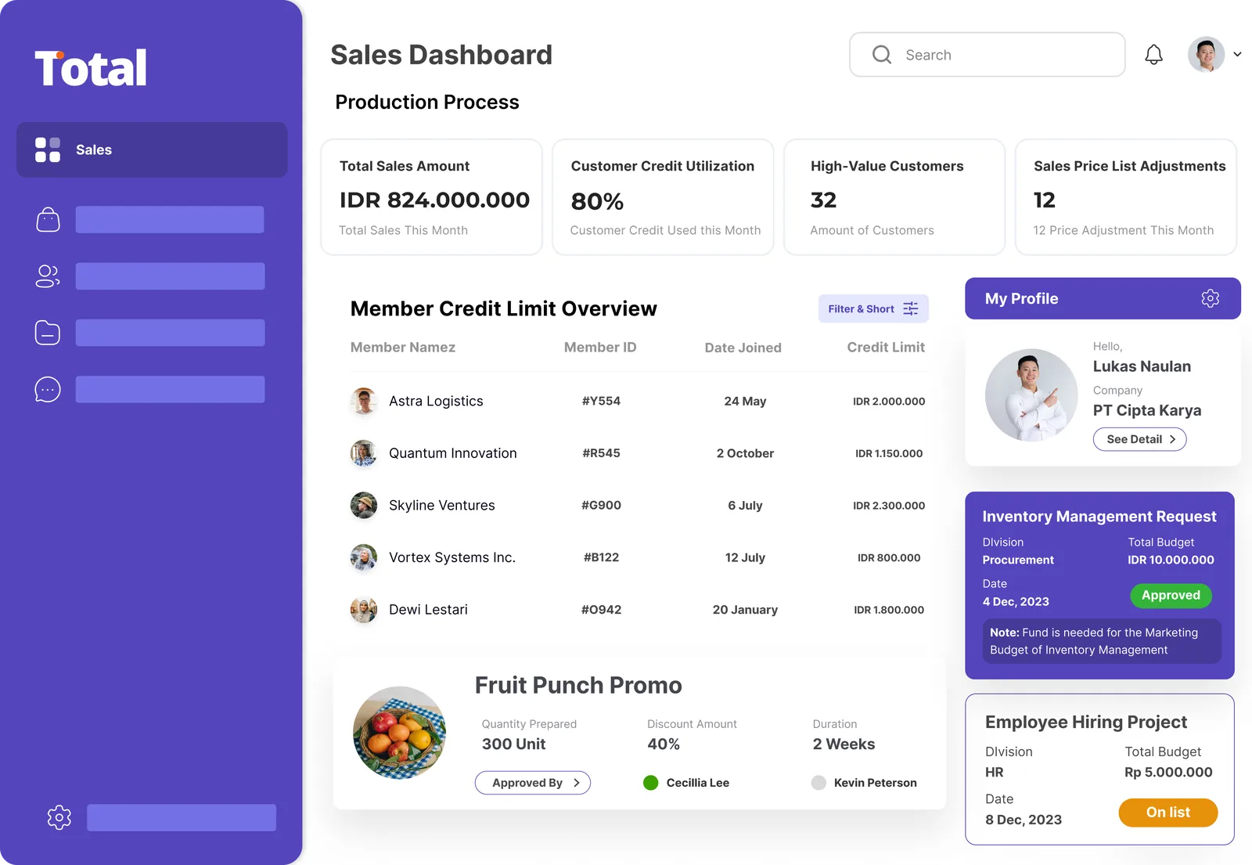
Task: Click the Total logo
Action: [x=91, y=68]
